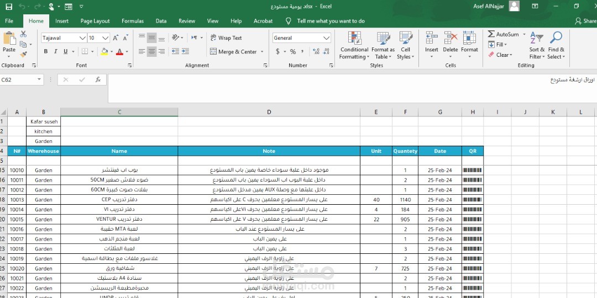The width and height of the screenshot is (597, 298).
Task: Click Accounting dollar format icon
Action: pos(278,51)
